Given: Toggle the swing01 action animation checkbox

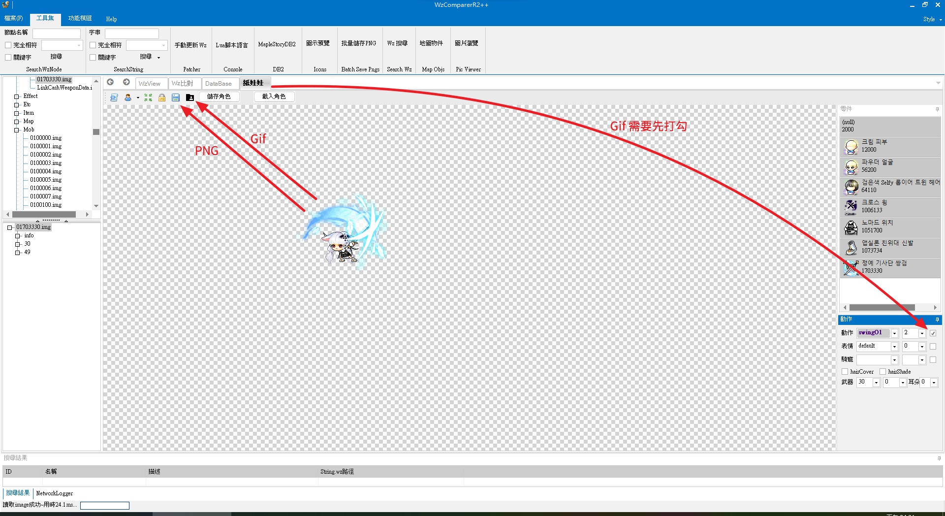Looking at the screenshot, I should click(x=933, y=333).
